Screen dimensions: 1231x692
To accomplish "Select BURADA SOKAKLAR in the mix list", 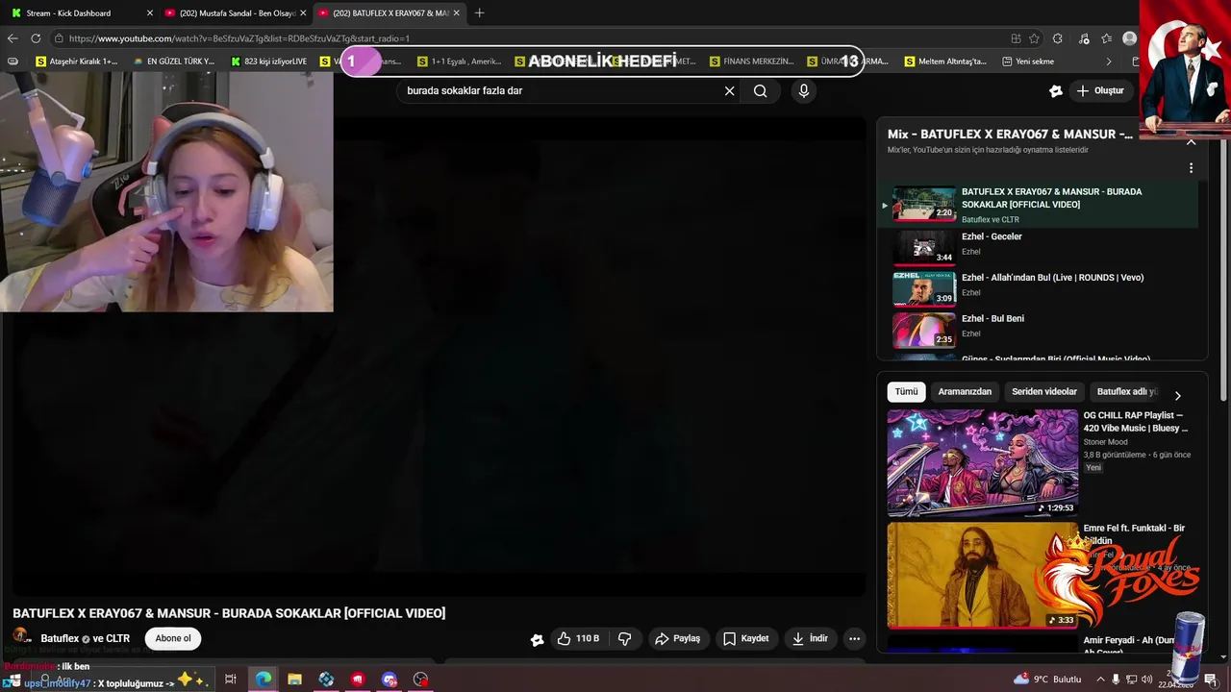I will (1039, 205).
